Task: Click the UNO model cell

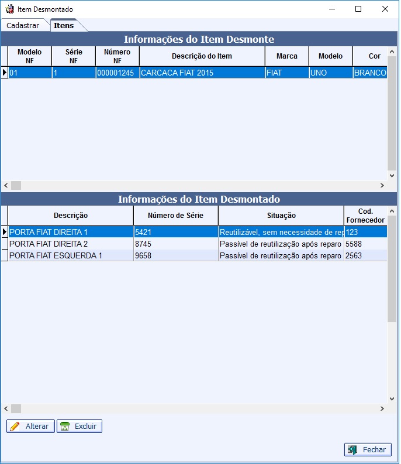Action: [x=331, y=73]
